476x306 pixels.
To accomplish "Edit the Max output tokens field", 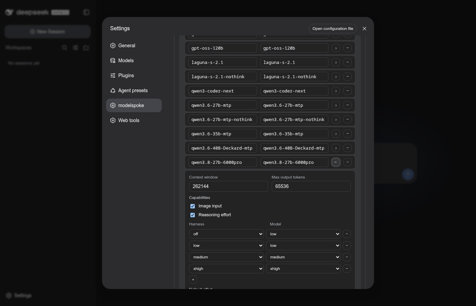I will click(311, 186).
